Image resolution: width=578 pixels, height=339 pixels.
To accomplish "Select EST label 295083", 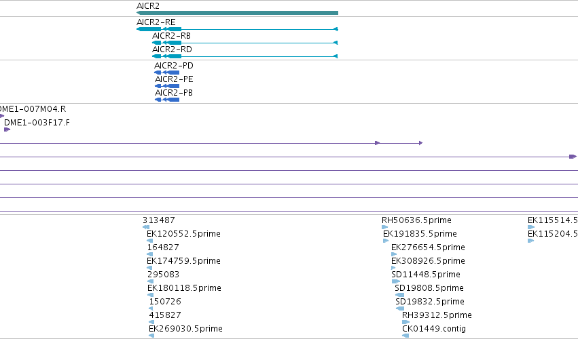I will click(x=163, y=275).
